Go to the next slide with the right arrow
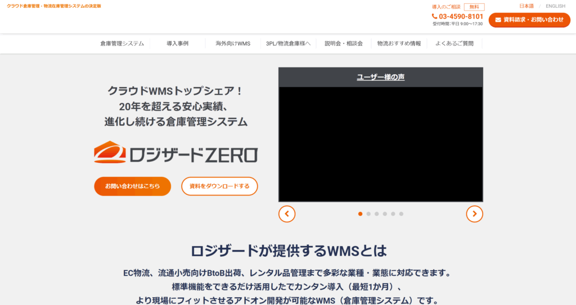The width and height of the screenshot is (576, 305). click(475, 214)
